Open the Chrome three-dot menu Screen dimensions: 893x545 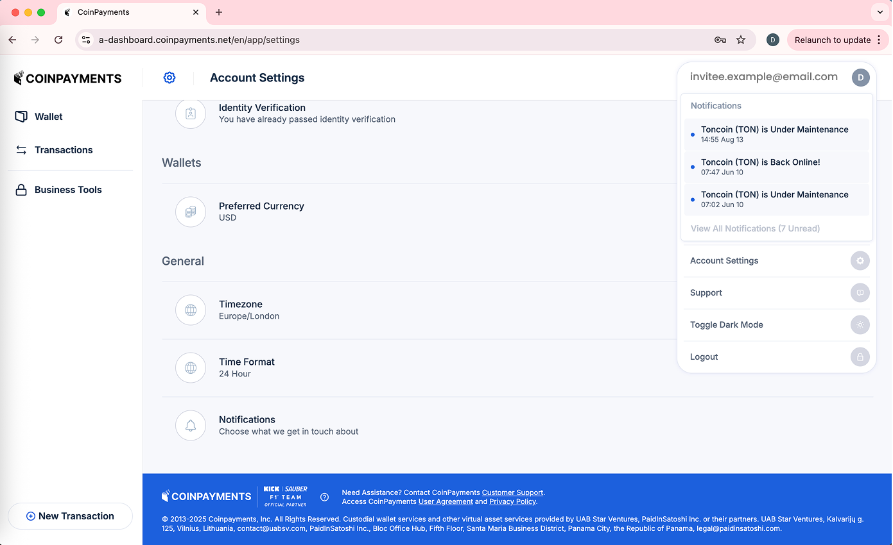879,40
